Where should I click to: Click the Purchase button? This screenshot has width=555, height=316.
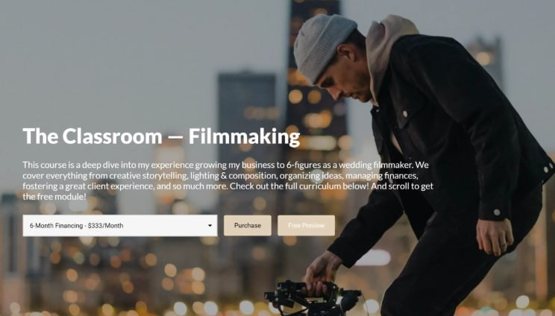coord(248,226)
